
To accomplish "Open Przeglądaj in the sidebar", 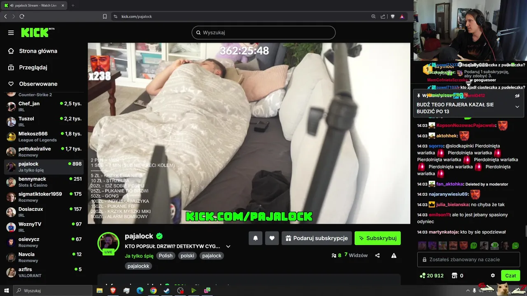I will tap(28, 67).
